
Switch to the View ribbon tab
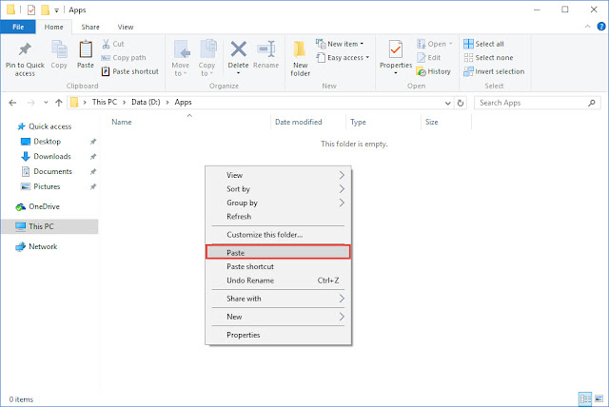126,27
